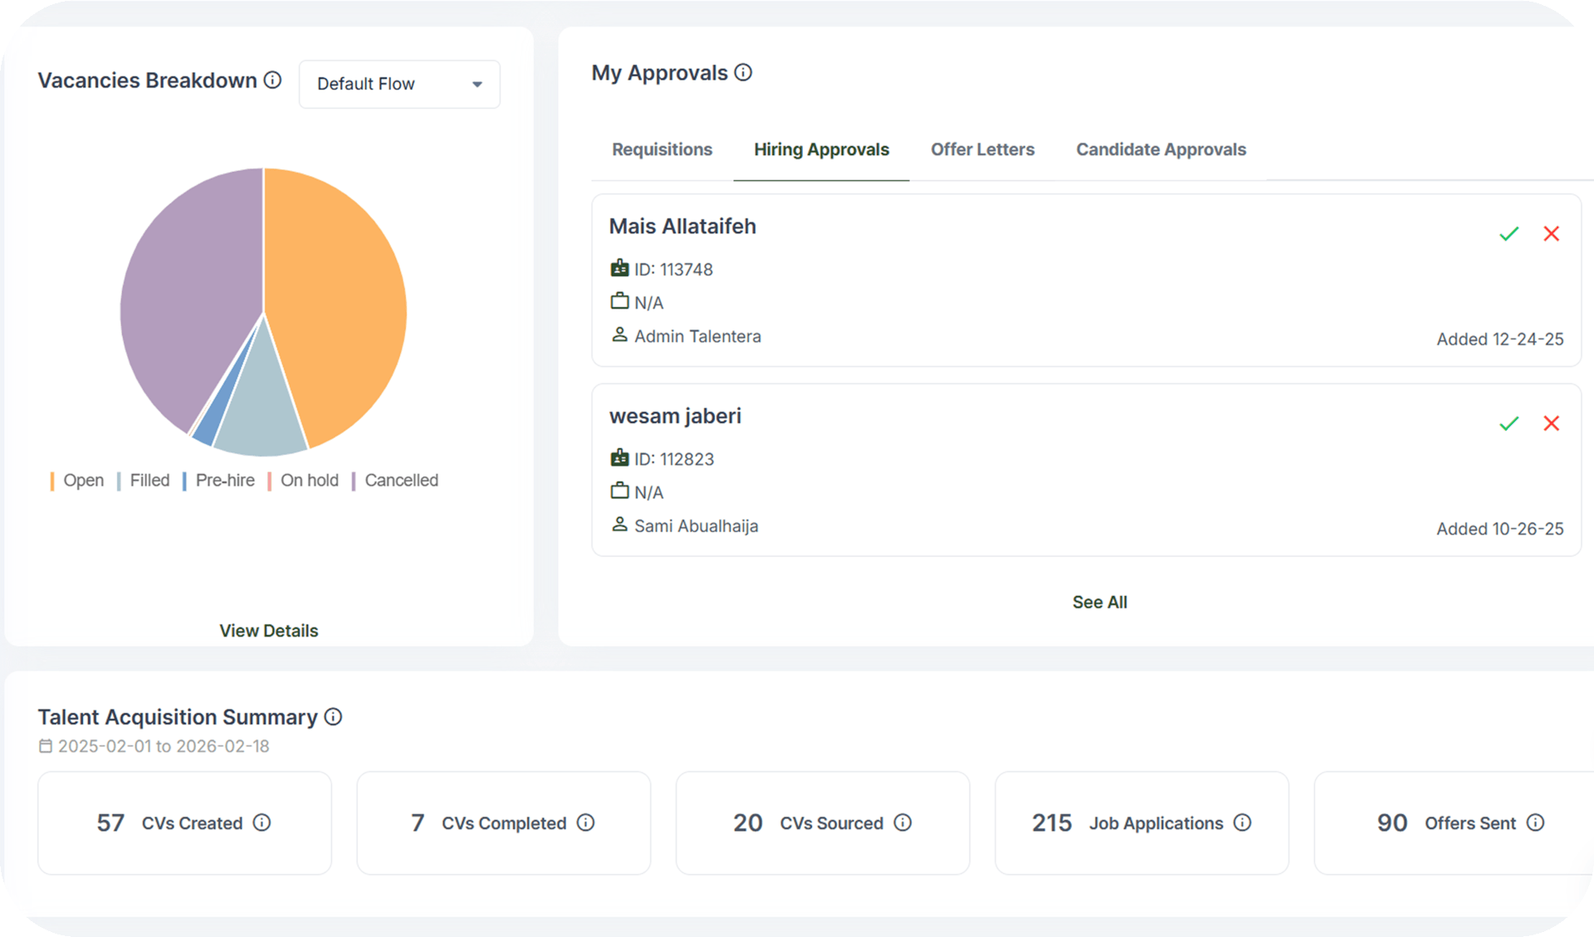Click info icon on CVs Created card

click(262, 822)
